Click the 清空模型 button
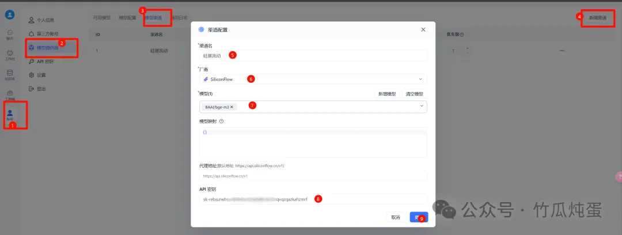Viewport: 622px width, 235px height. 415,94
